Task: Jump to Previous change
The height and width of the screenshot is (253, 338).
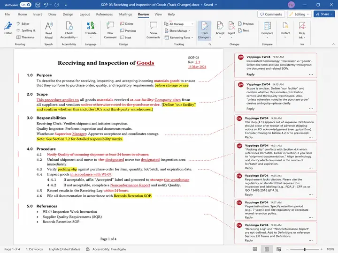Action: point(246,24)
